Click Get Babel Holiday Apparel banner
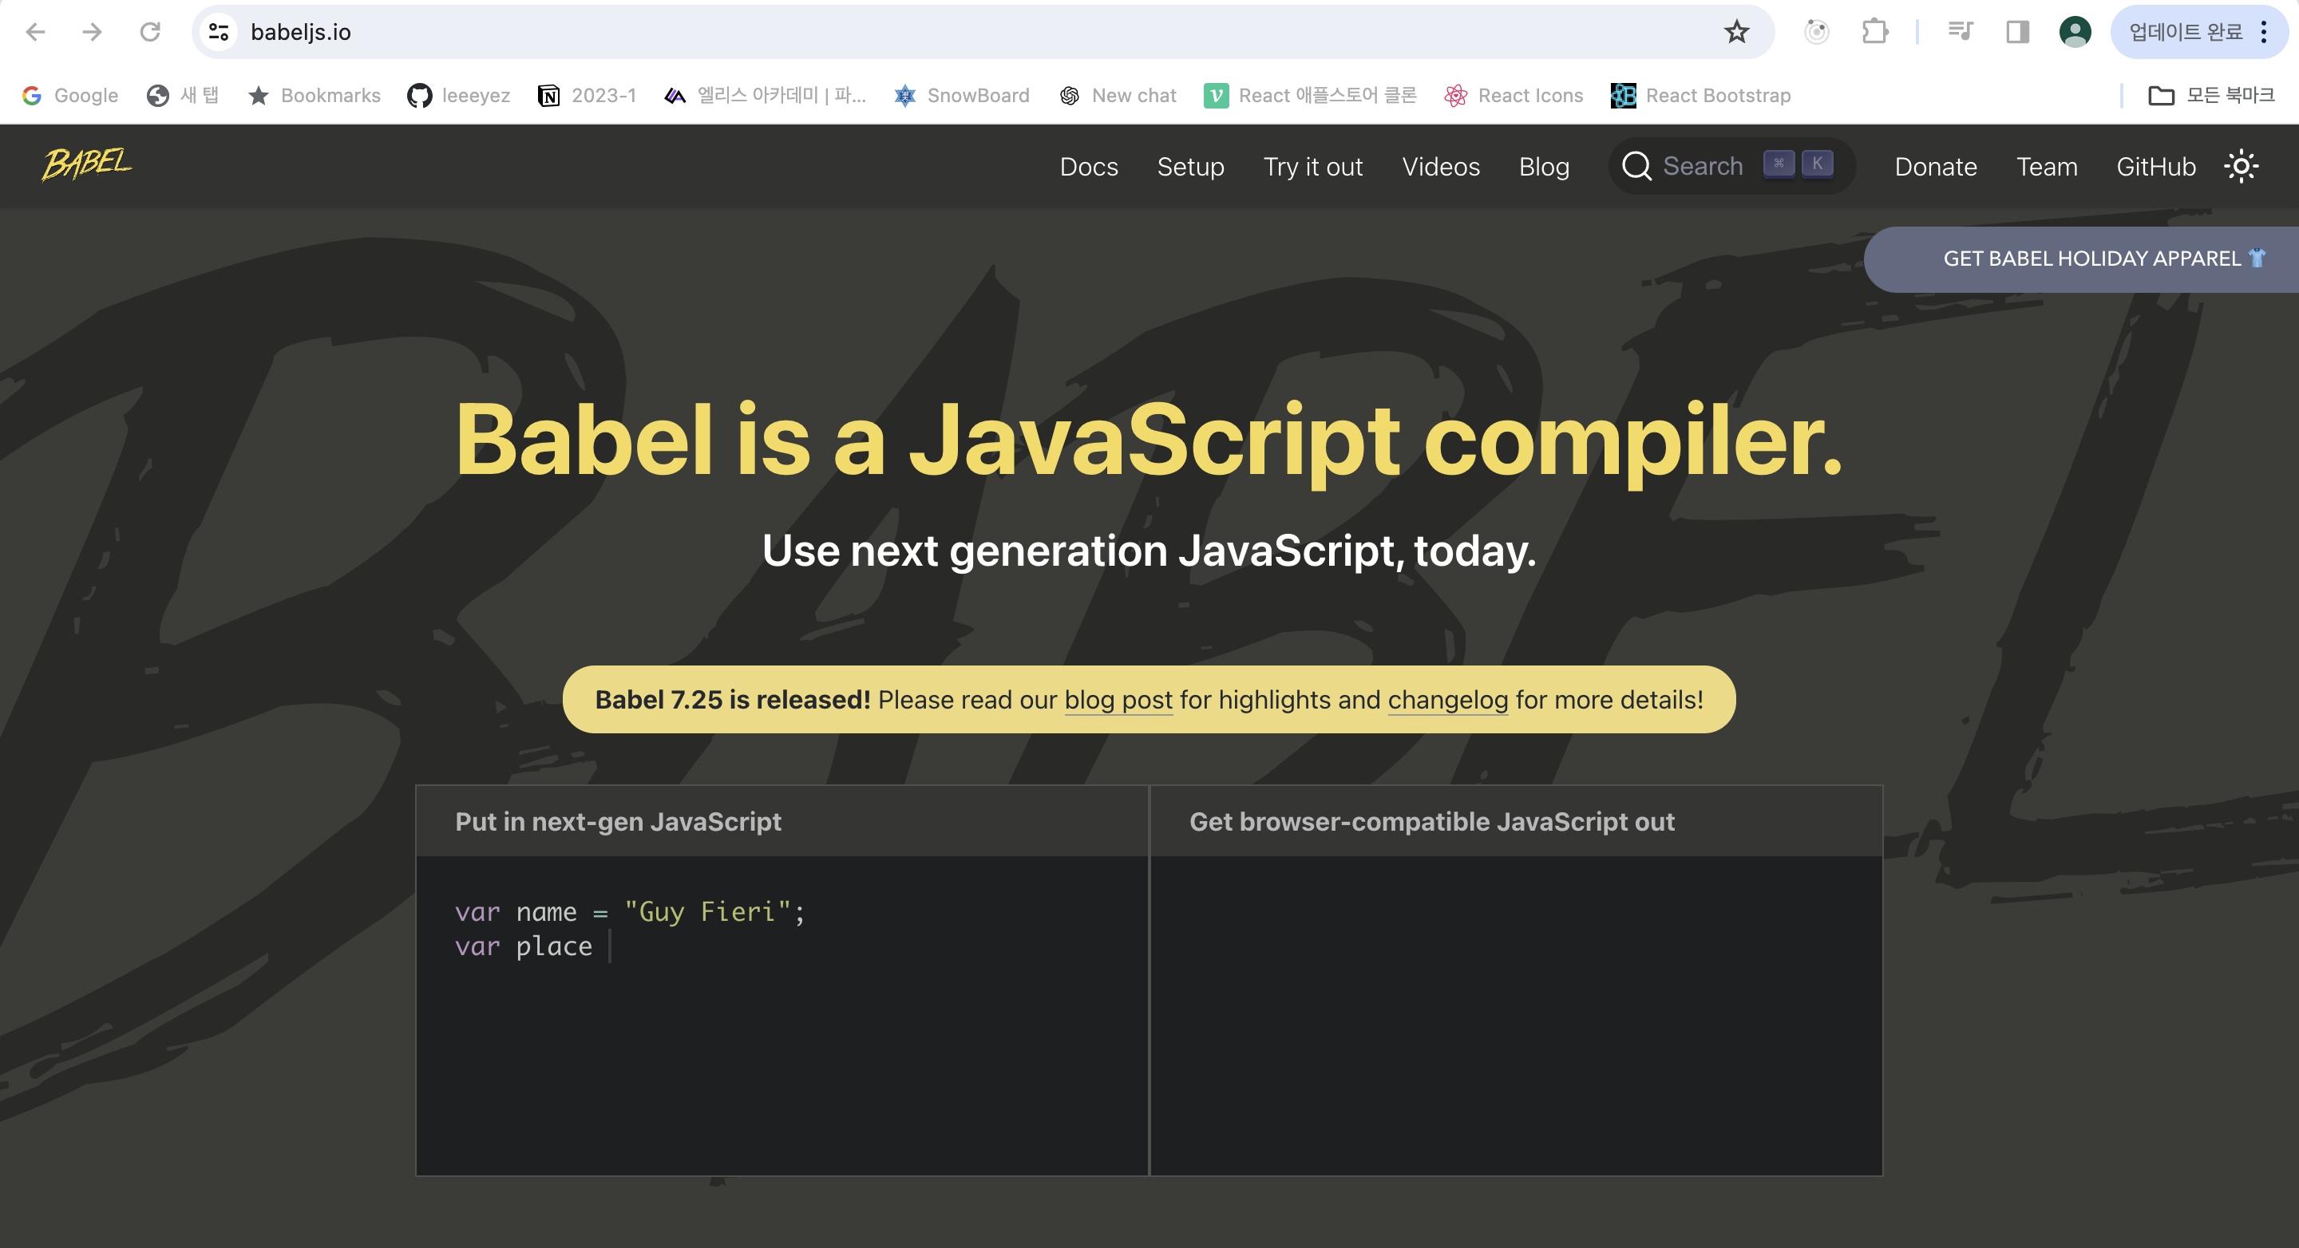This screenshot has height=1248, width=2299. pos(2081,259)
